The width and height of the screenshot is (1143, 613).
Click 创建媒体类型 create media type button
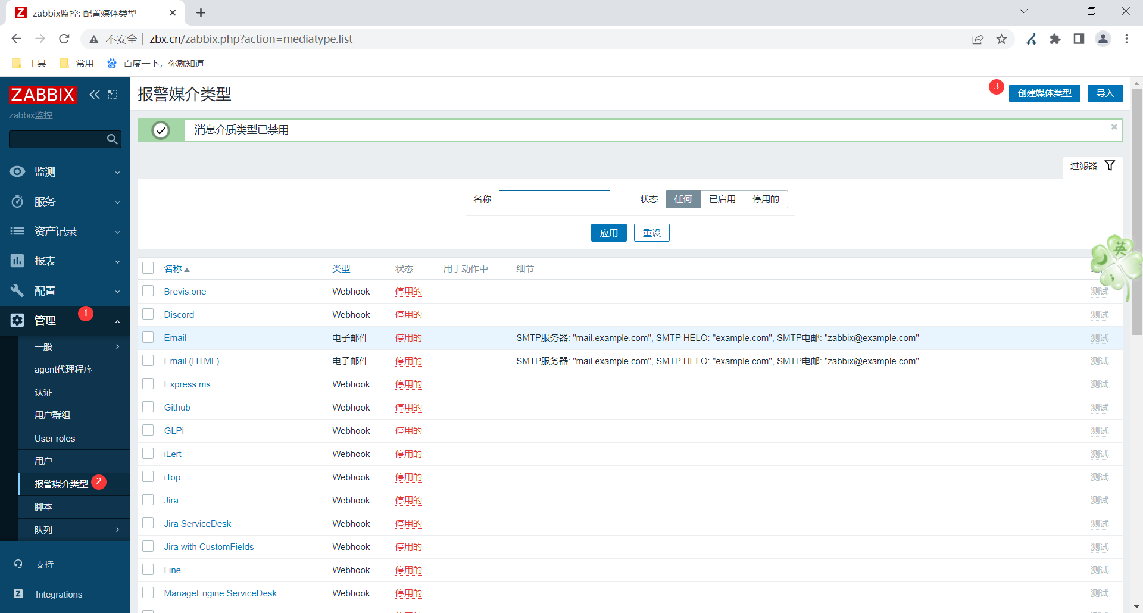(1044, 93)
